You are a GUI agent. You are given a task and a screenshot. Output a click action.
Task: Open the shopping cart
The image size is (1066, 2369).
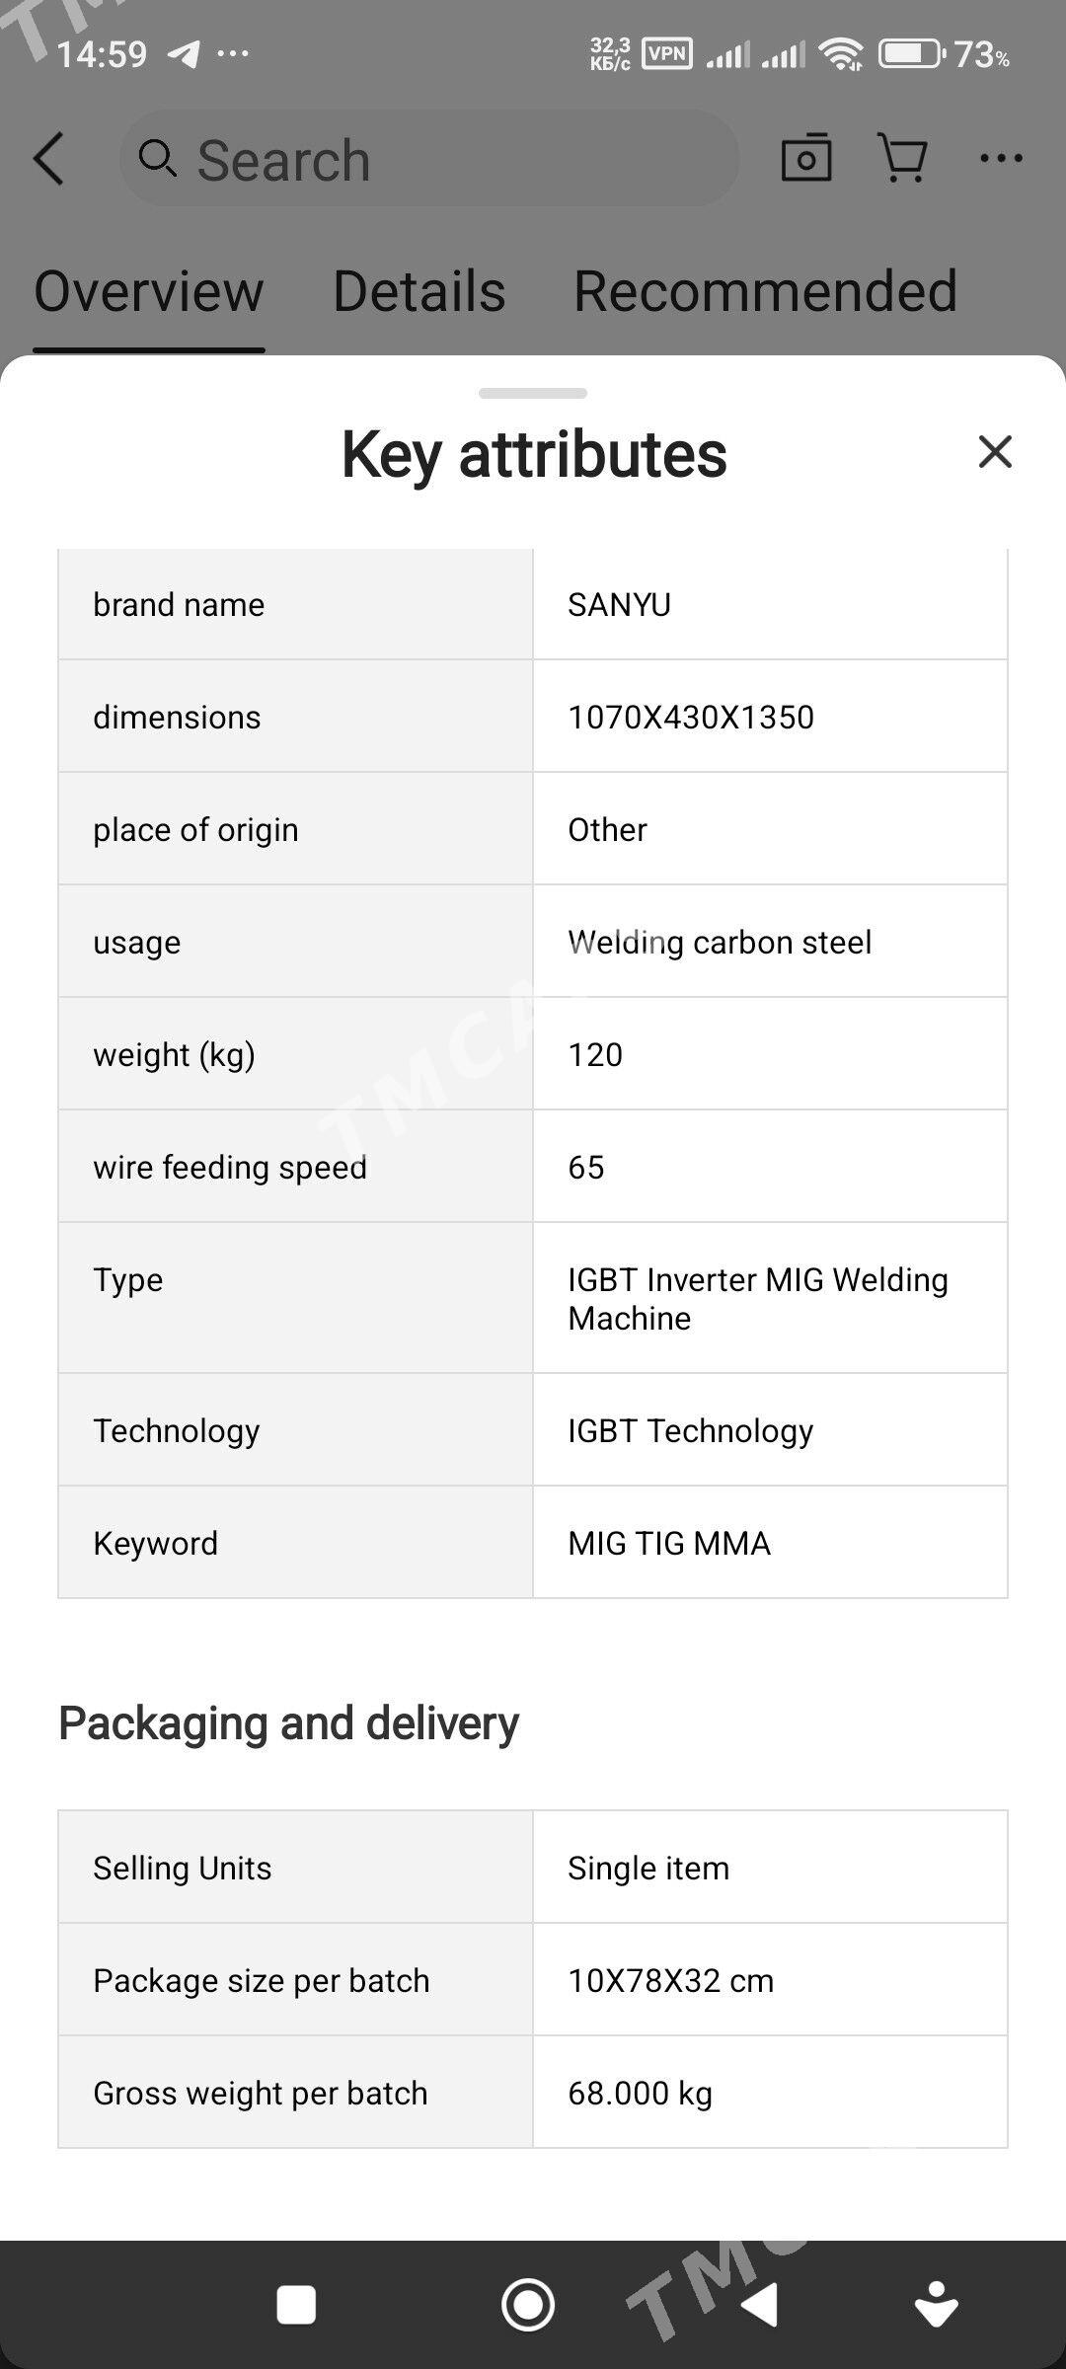(902, 158)
